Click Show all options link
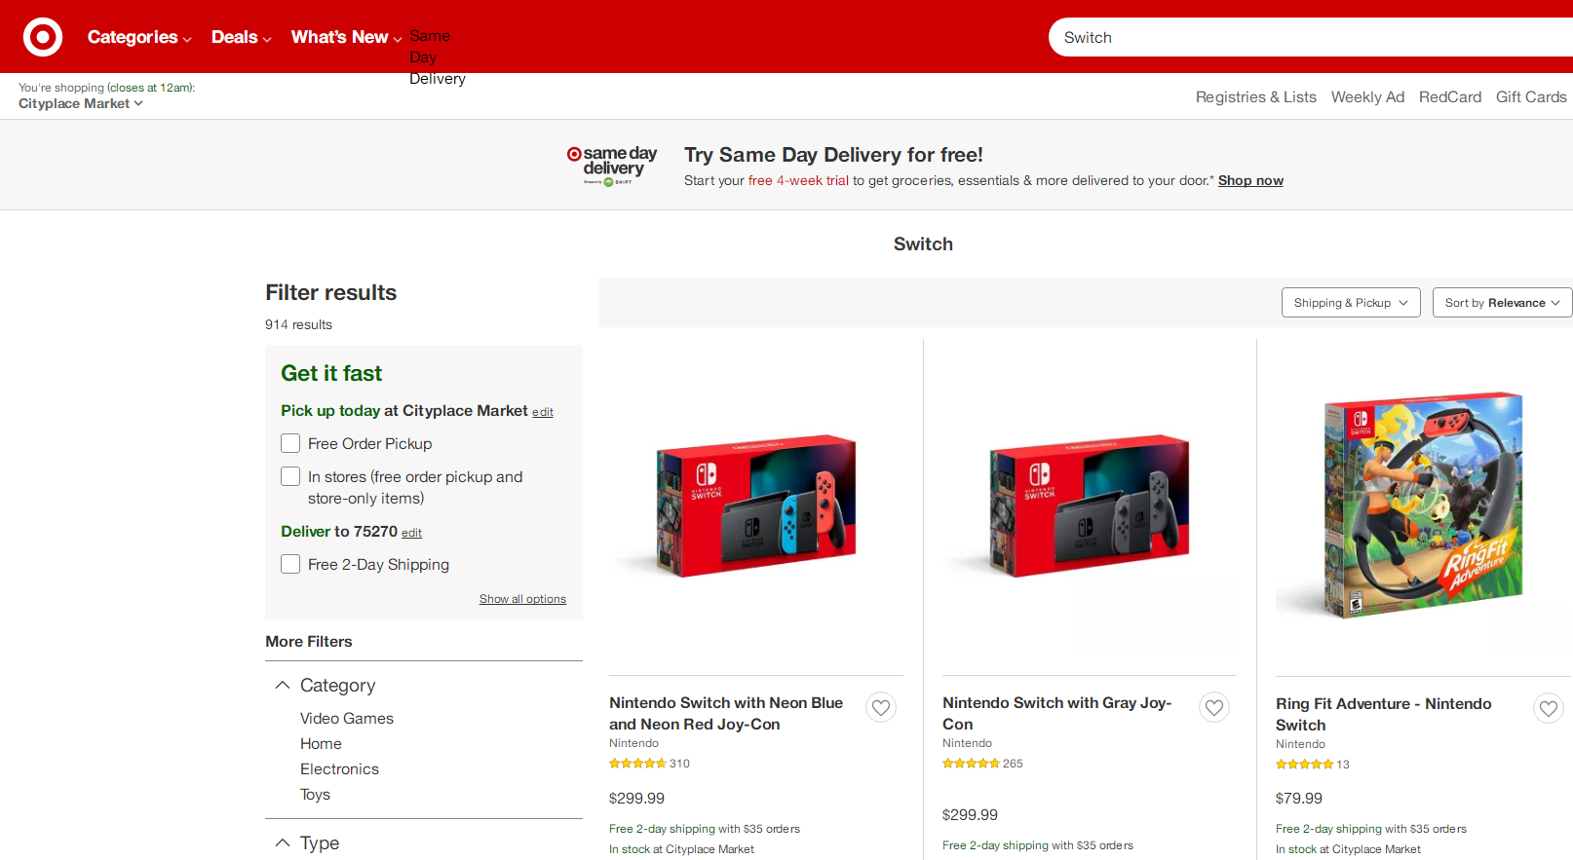Image resolution: width=1573 pixels, height=860 pixels. (x=522, y=599)
